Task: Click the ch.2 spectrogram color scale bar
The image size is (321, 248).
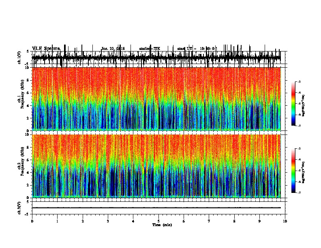Action: (293, 171)
